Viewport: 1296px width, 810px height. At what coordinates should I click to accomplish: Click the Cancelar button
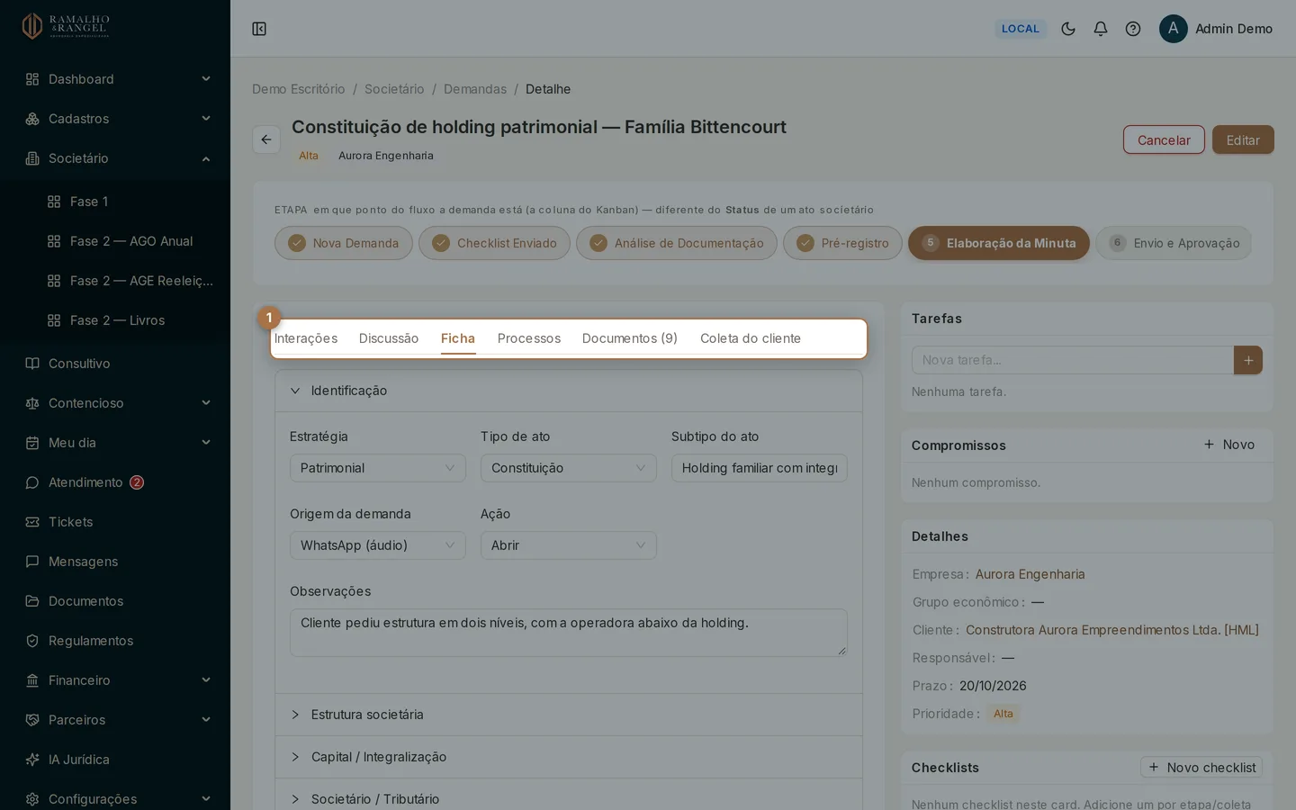coord(1164,139)
